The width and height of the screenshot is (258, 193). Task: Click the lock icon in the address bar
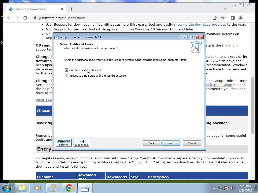[x=35, y=18]
